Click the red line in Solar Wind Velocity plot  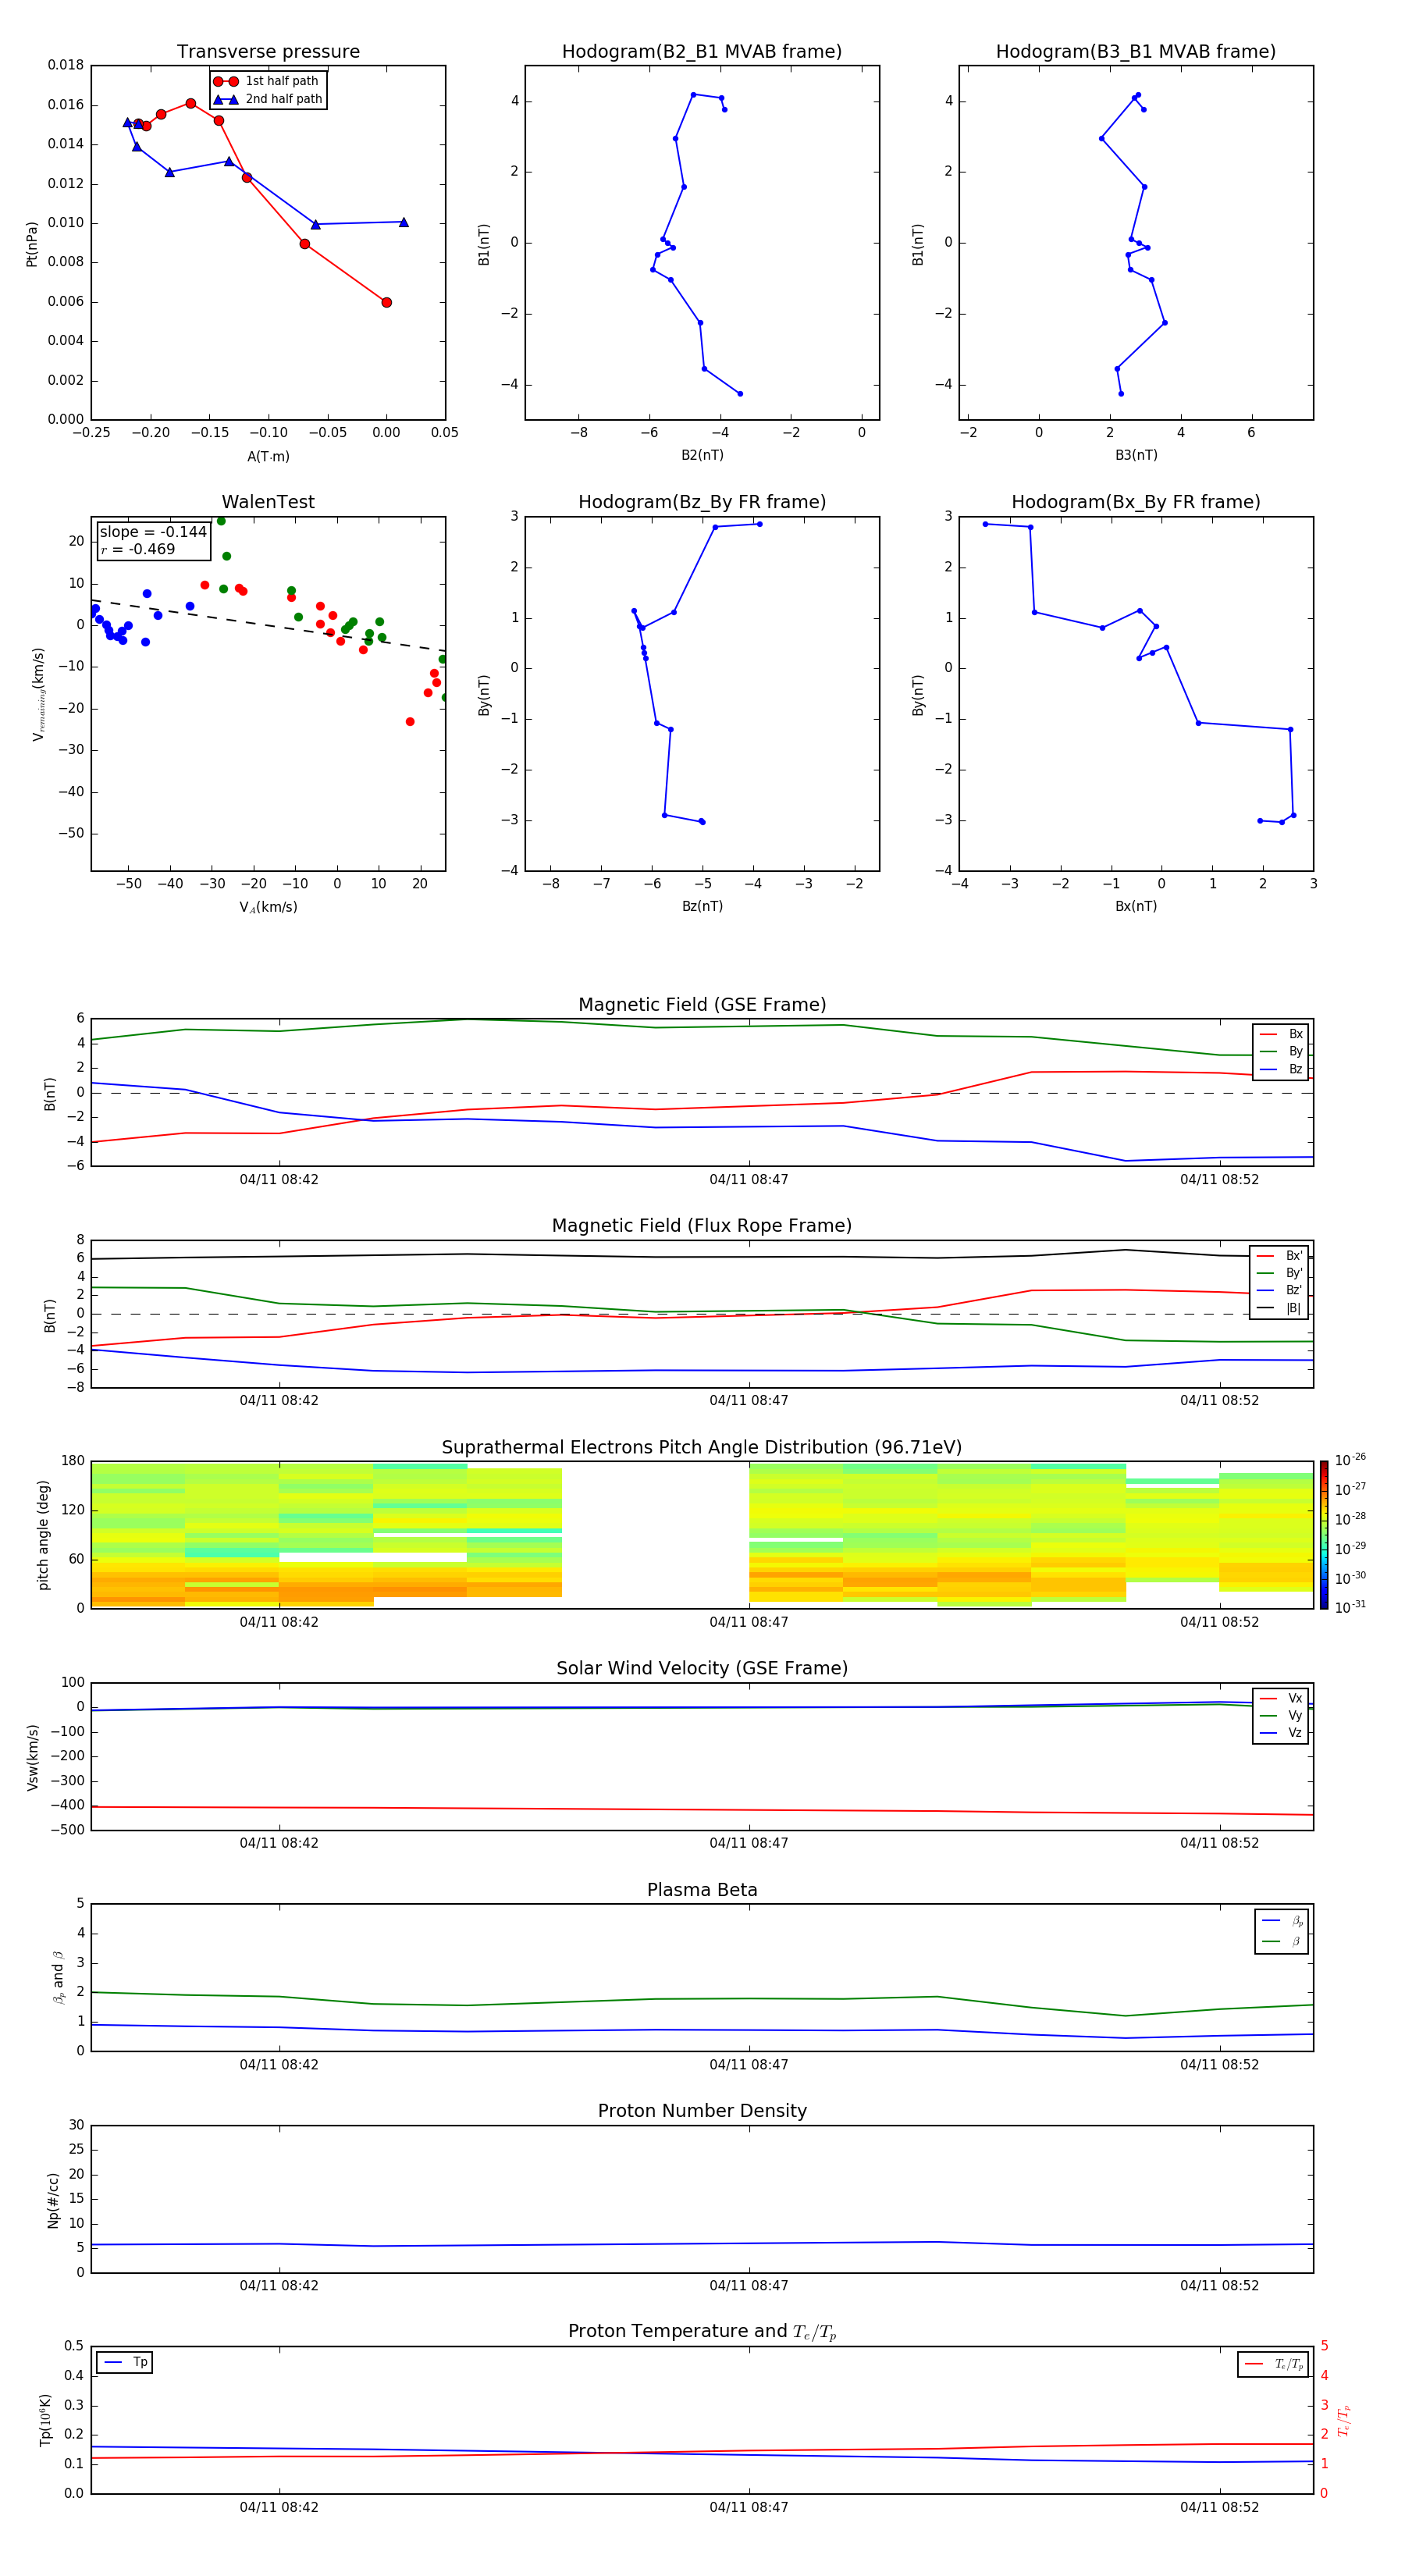point(702,1809)
